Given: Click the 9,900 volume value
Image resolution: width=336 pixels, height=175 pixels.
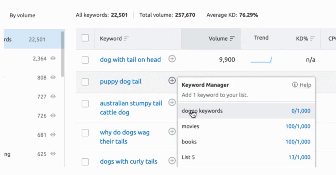Looking at the screenshot, I should click(227, 60).
